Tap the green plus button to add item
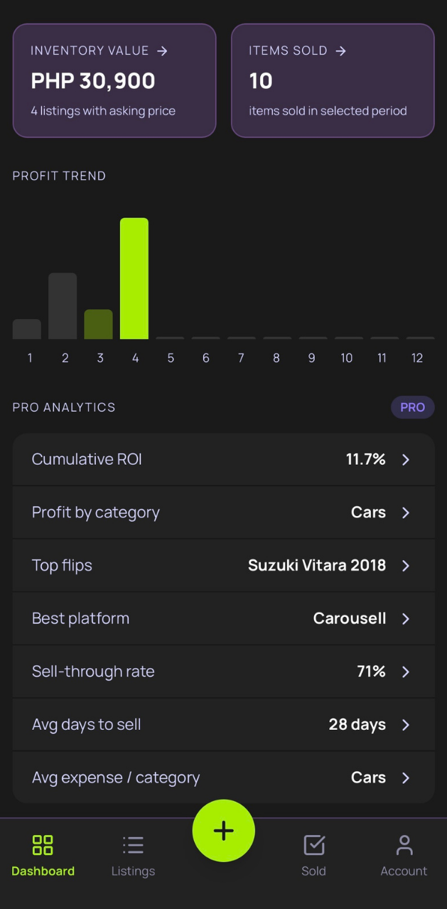The width and height of the screenshot is (447, 909). [x=224, y=830]
